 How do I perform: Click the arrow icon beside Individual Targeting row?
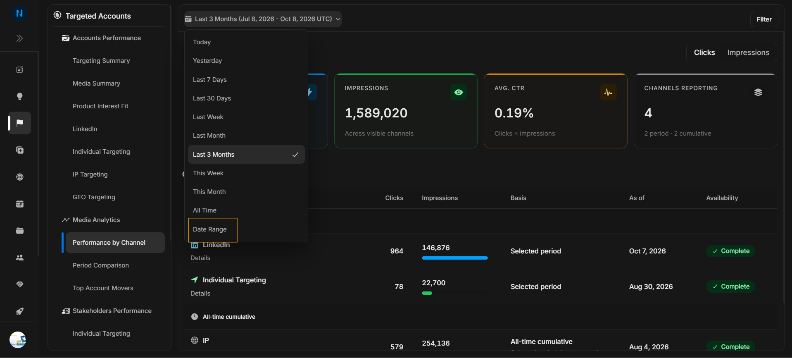click(195, 280)
